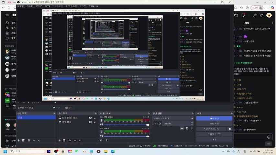
Task: Pop out the sources dock icon
Action: [x=95, y=113]
